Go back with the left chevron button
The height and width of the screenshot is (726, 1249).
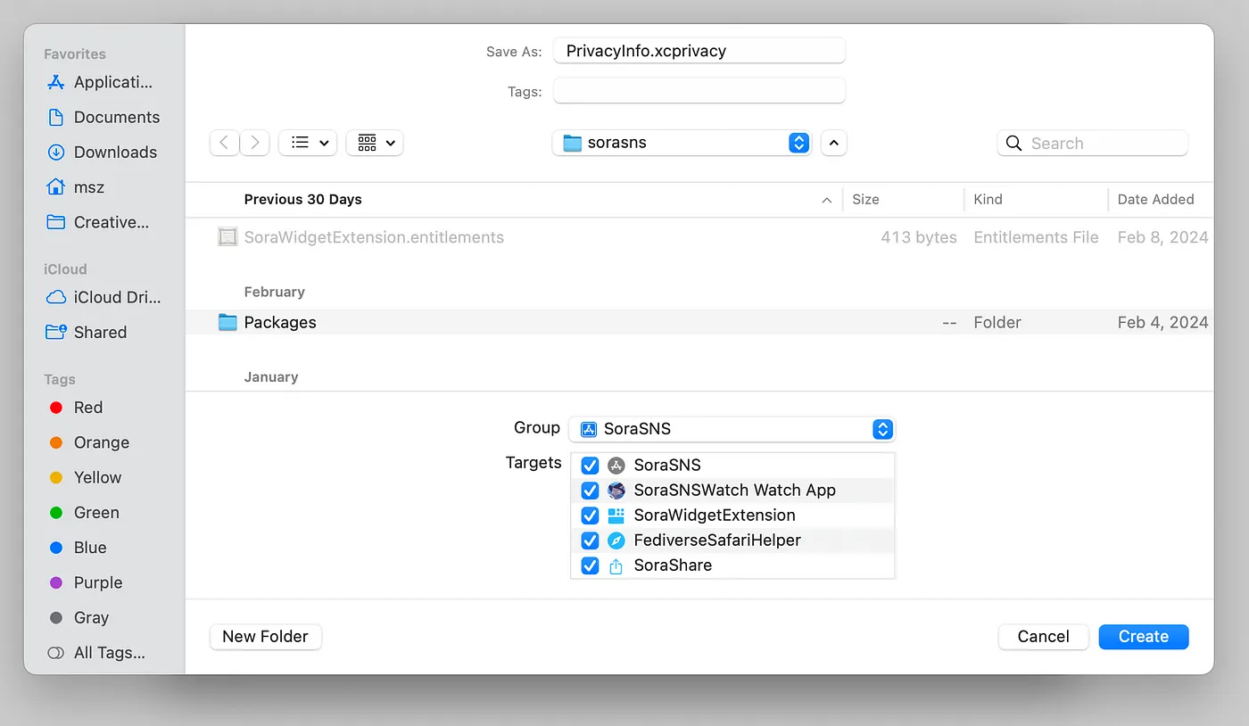click(x=224, y=143)
